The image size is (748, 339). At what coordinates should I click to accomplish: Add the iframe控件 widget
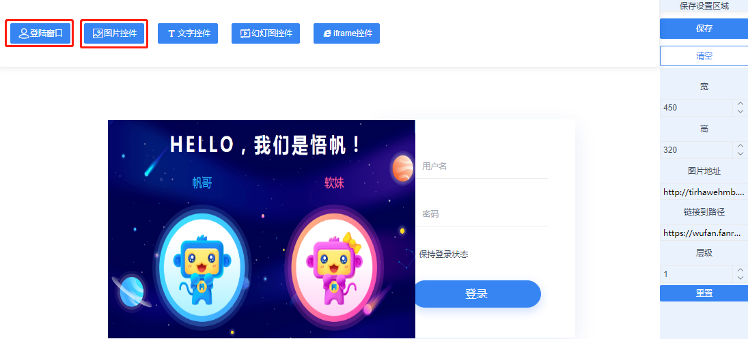(x=347, y=33)
